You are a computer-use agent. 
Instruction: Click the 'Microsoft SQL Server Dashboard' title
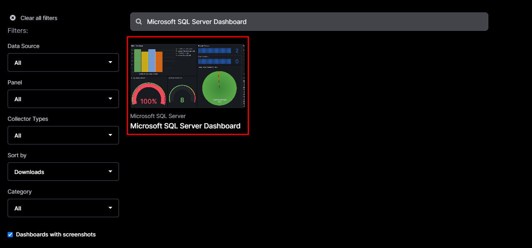point(185,126)
